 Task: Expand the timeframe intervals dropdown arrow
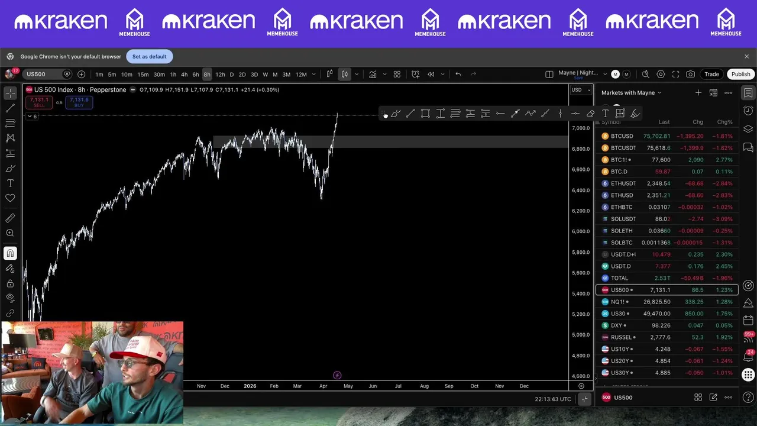pos(313,75)
